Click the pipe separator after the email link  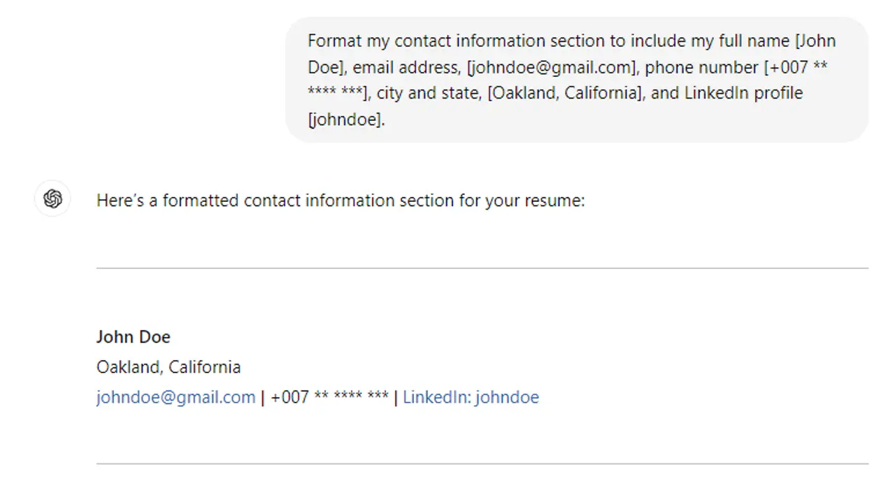click(x=263, y=398)
